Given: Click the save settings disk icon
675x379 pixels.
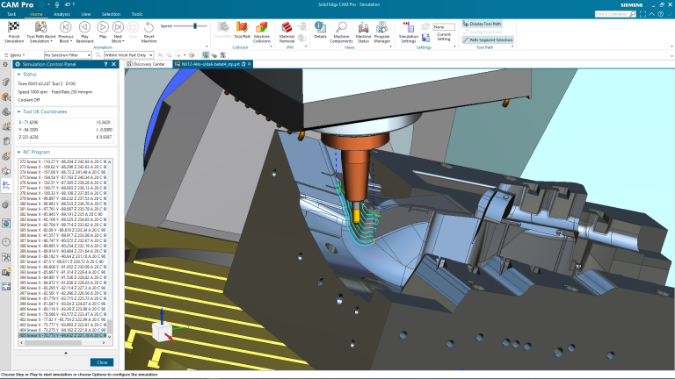Looking at the screenshot, I should [425, 38].
